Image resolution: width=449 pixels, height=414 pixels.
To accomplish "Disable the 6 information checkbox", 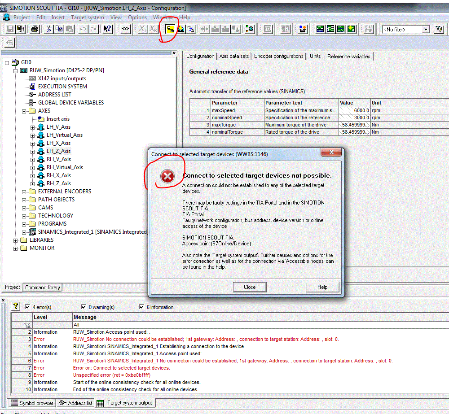I will tap(142, 307).
